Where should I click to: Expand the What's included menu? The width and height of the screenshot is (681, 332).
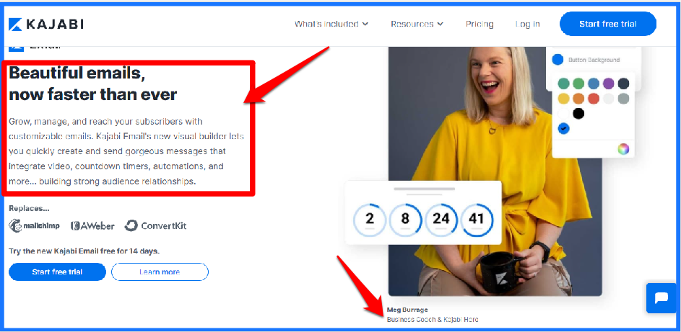(331, 24)
